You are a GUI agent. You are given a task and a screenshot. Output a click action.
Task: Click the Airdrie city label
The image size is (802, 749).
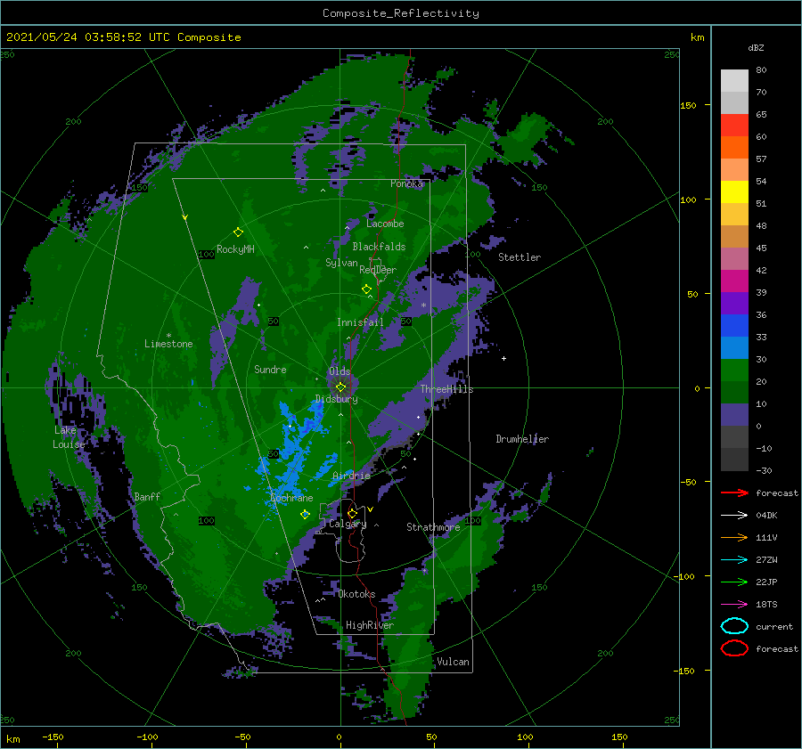click(x=351, y=476)
